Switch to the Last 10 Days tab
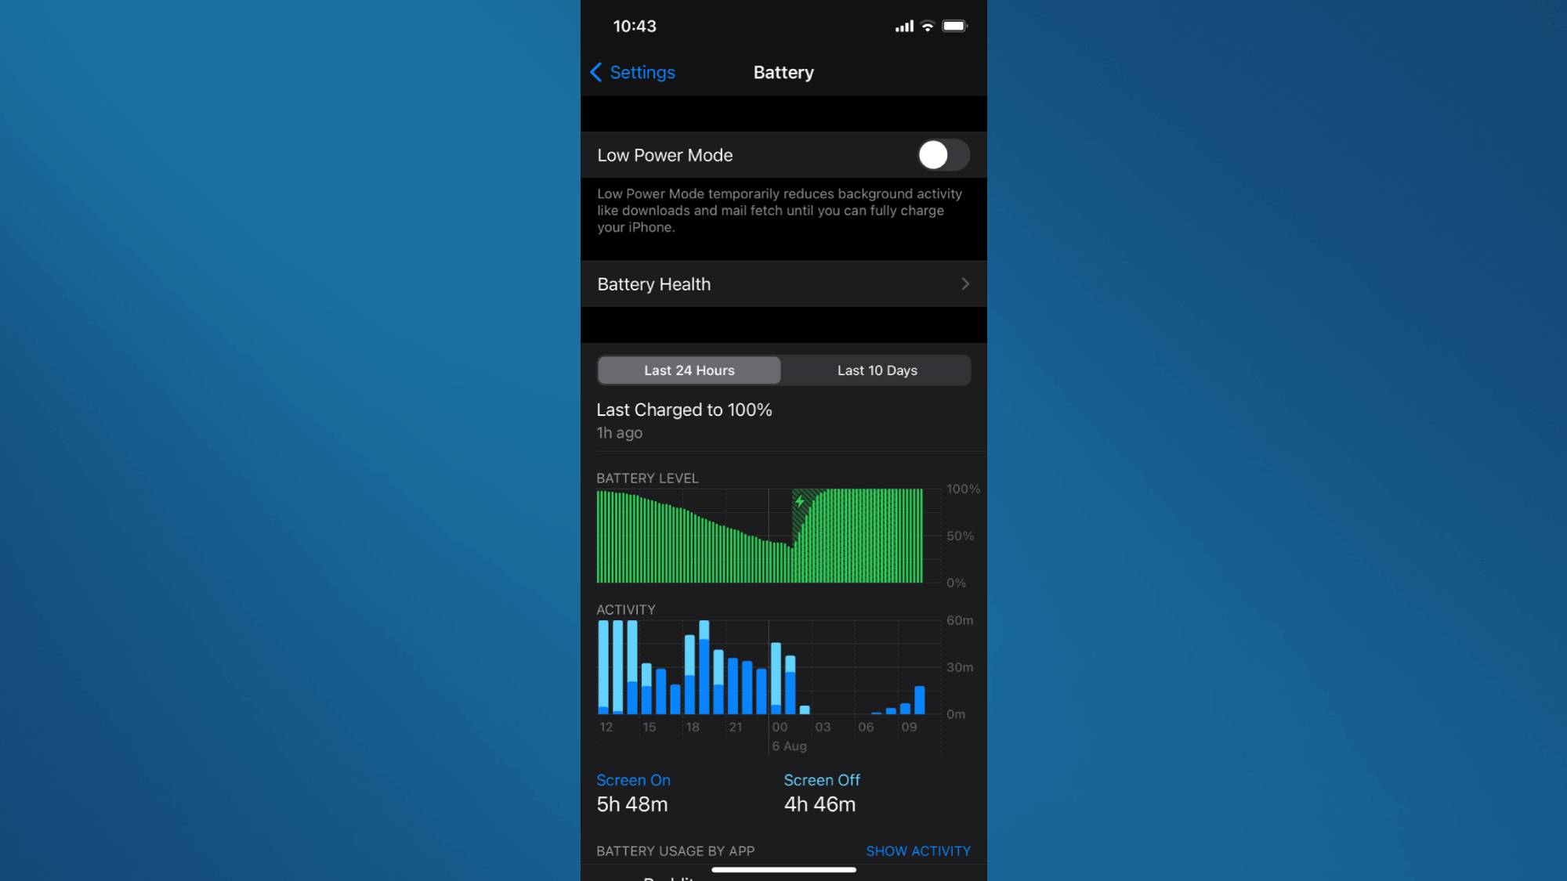This screenshot has width=1567, height=881. 878,369
